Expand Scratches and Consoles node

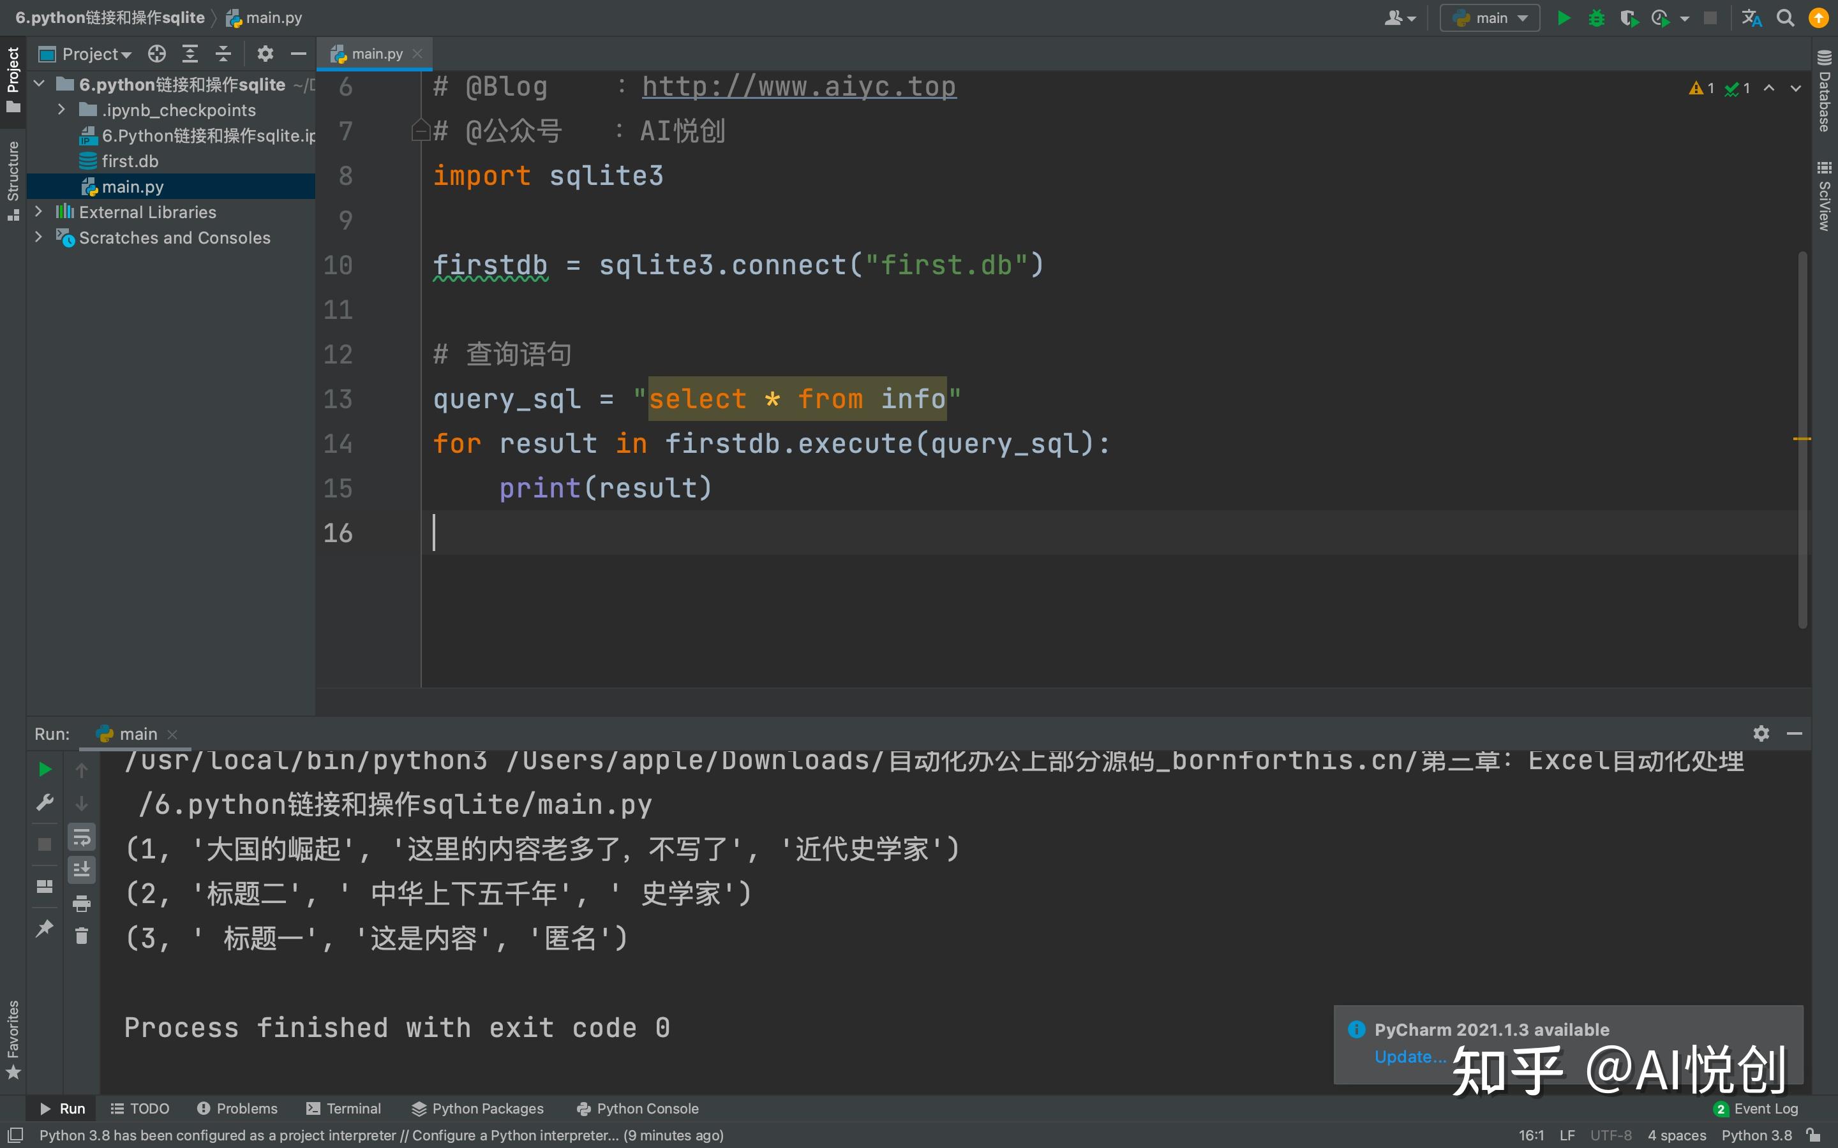tap(39, 238)
